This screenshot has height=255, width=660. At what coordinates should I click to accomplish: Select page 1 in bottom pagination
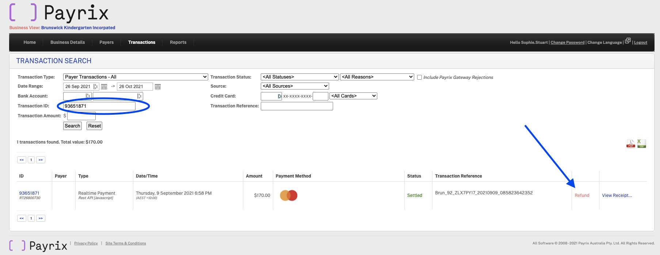coord(31,218)
